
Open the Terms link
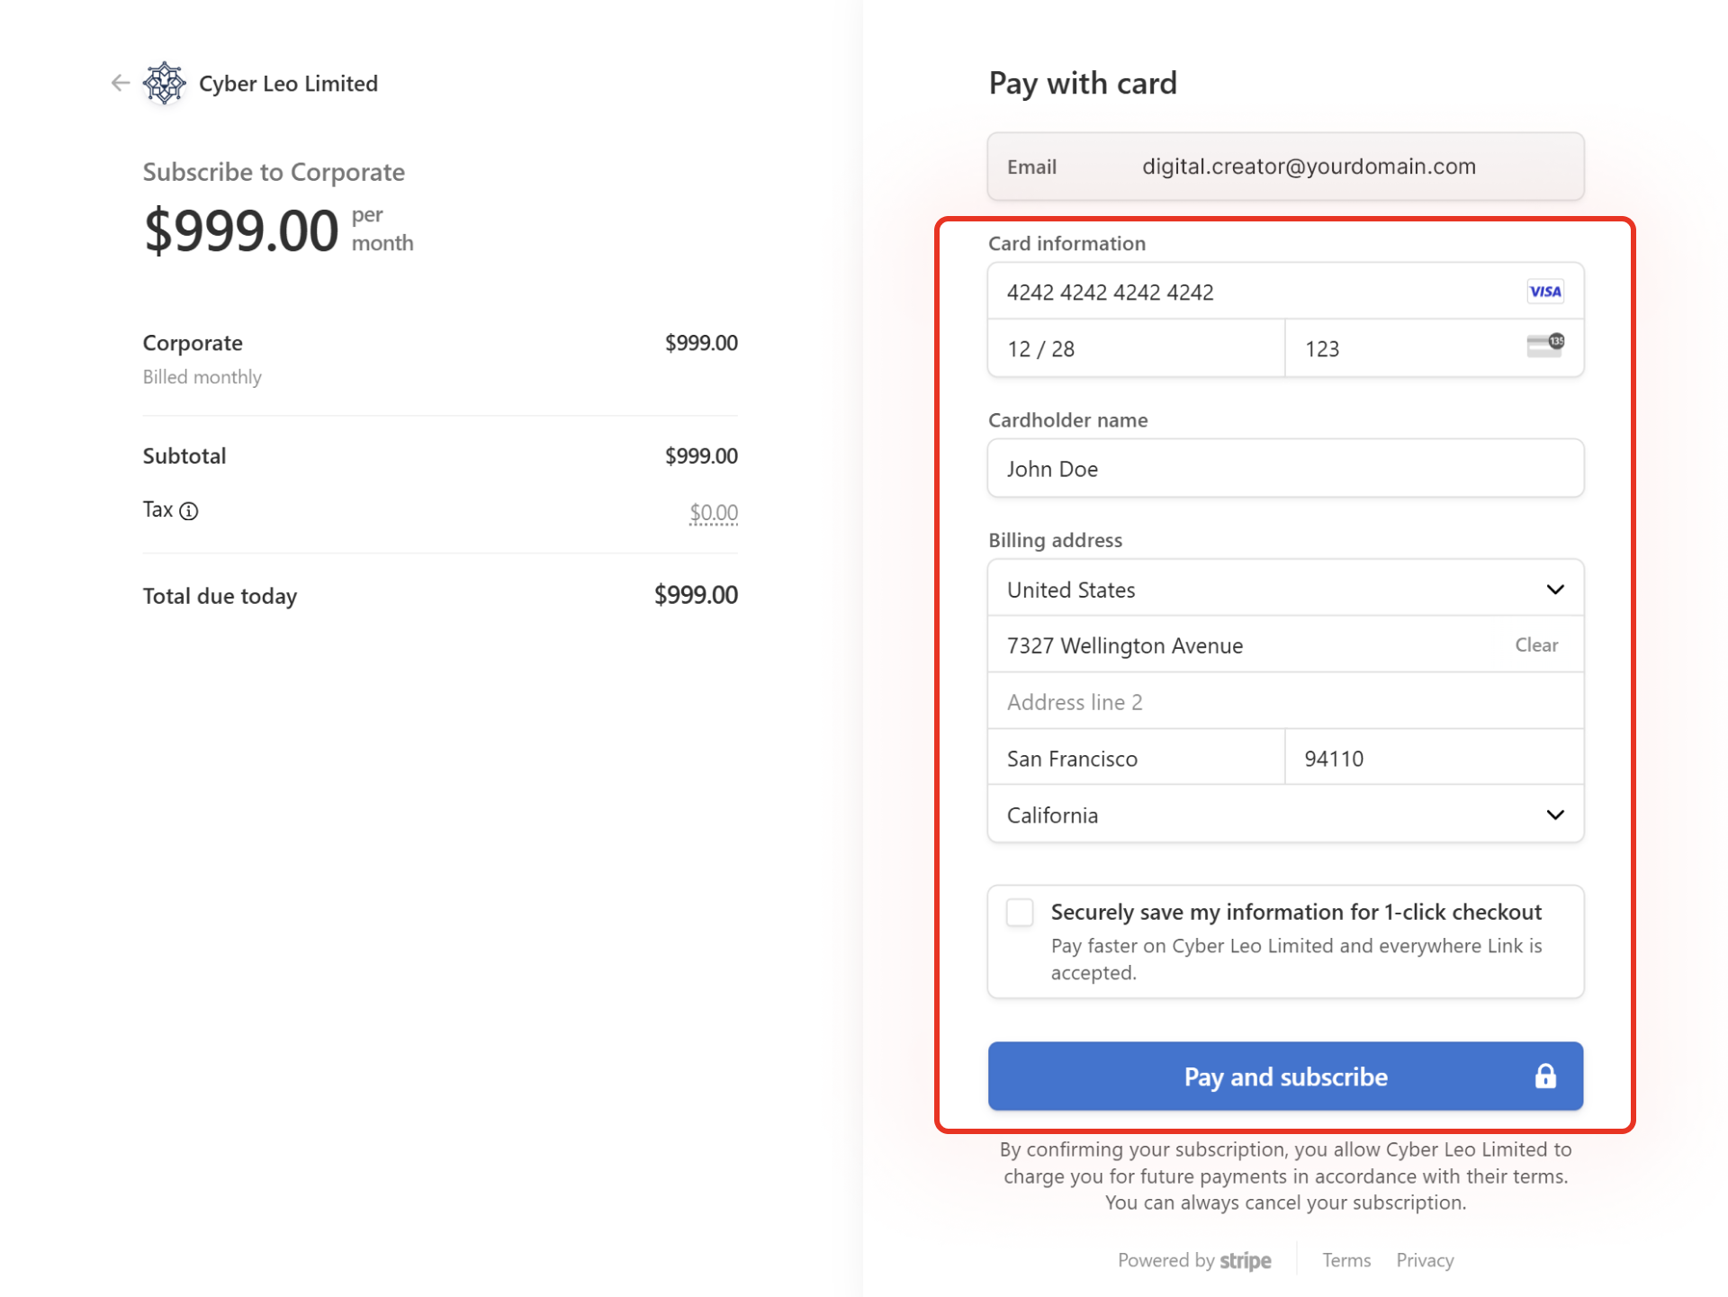tap(1345, 1260)
